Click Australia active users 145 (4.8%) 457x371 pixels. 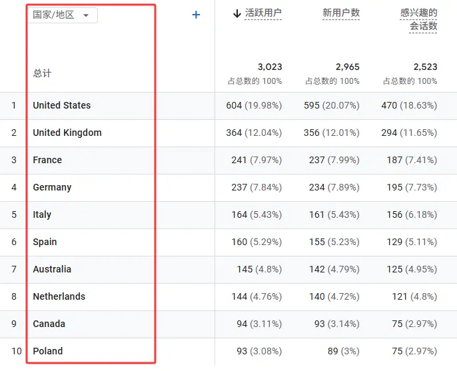point(259,269)
